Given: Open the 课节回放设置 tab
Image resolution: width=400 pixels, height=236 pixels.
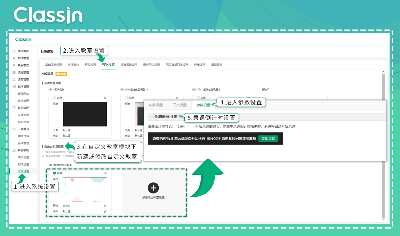Looking at the screenshot, I should [x=151, y=65].
